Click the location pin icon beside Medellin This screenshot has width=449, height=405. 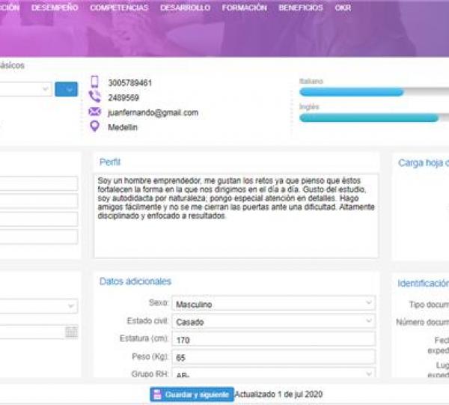tap(94, 126)
